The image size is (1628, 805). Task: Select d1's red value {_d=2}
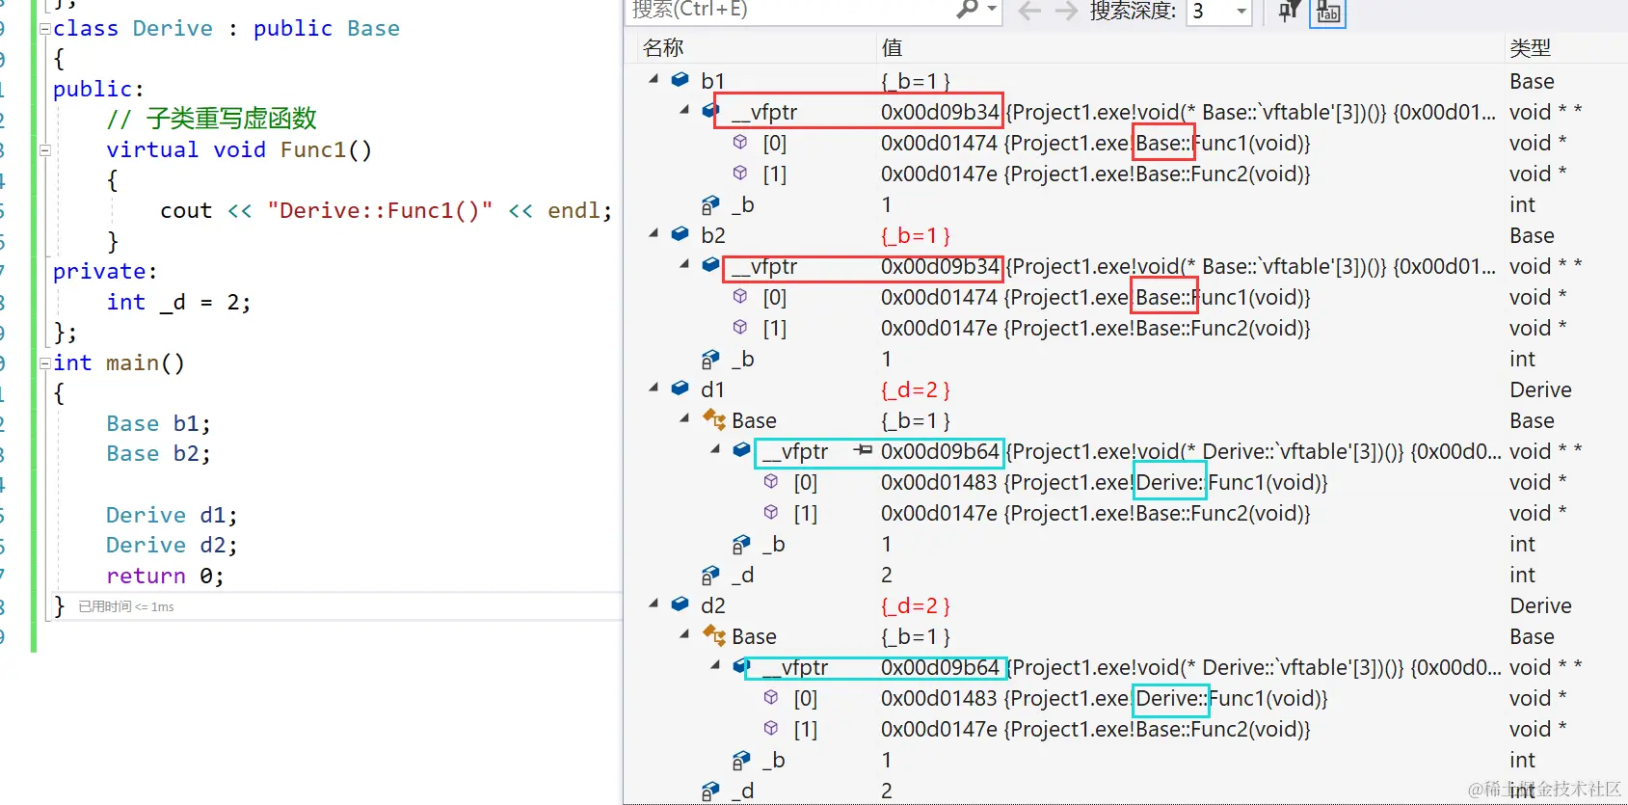pos(916,389)
